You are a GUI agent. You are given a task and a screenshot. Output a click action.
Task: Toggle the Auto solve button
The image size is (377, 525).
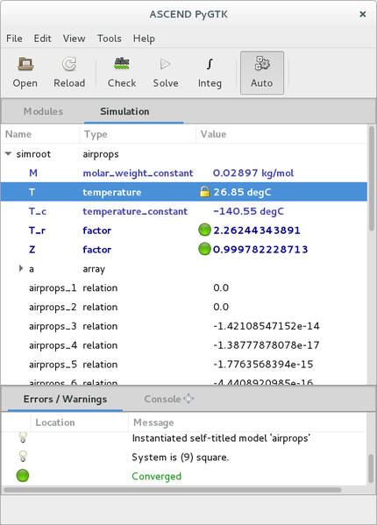(x=262, y=73)
